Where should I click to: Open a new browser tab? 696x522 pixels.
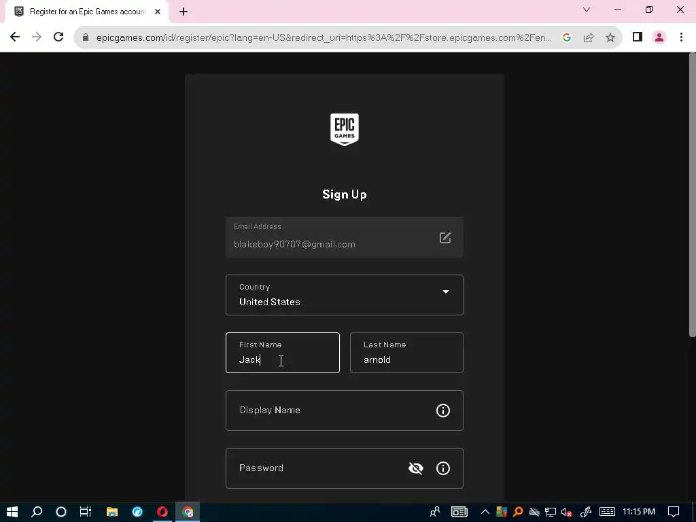184,12
